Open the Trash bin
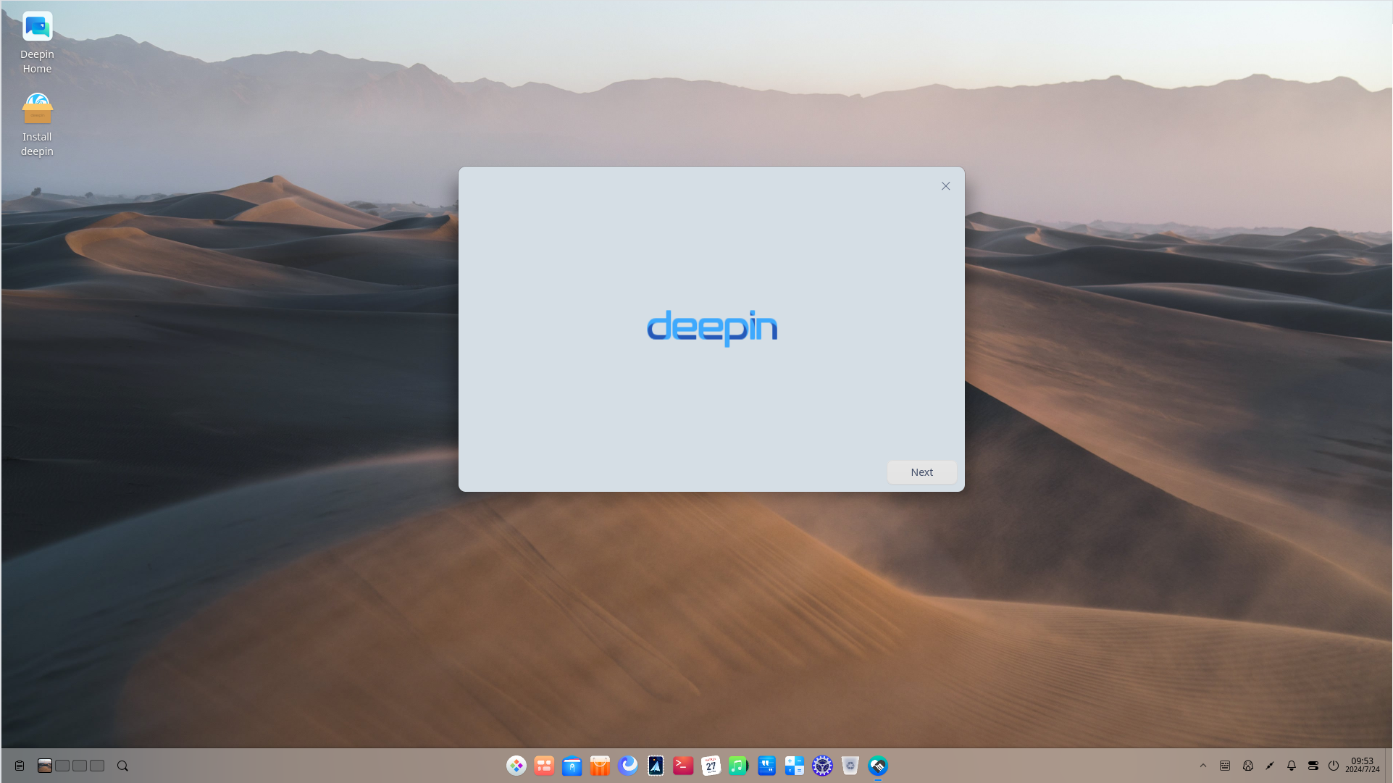Screen dimensions: 1393x783 point(850,766)
